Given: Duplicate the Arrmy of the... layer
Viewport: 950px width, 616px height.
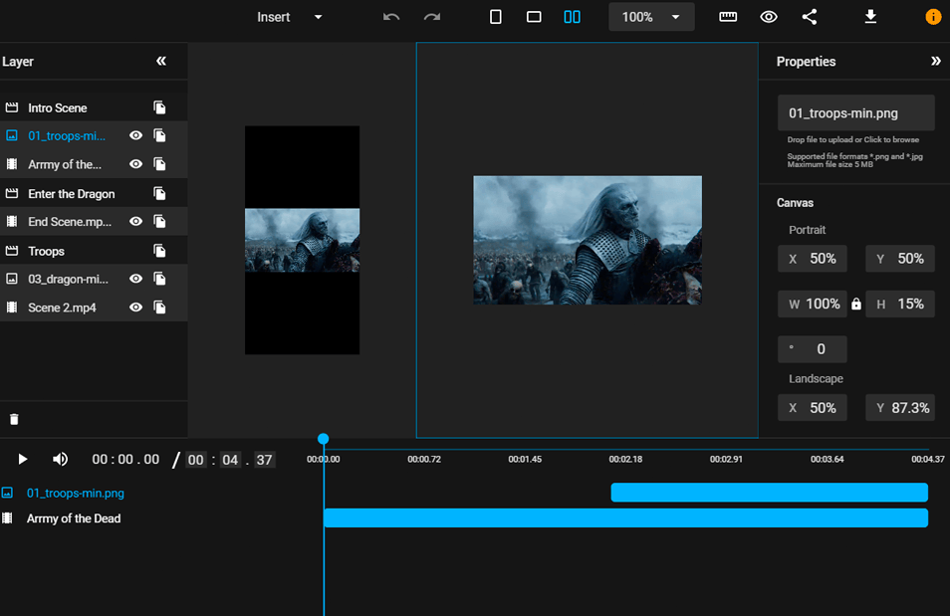Looking at the screenshot, I should point(159,164).
